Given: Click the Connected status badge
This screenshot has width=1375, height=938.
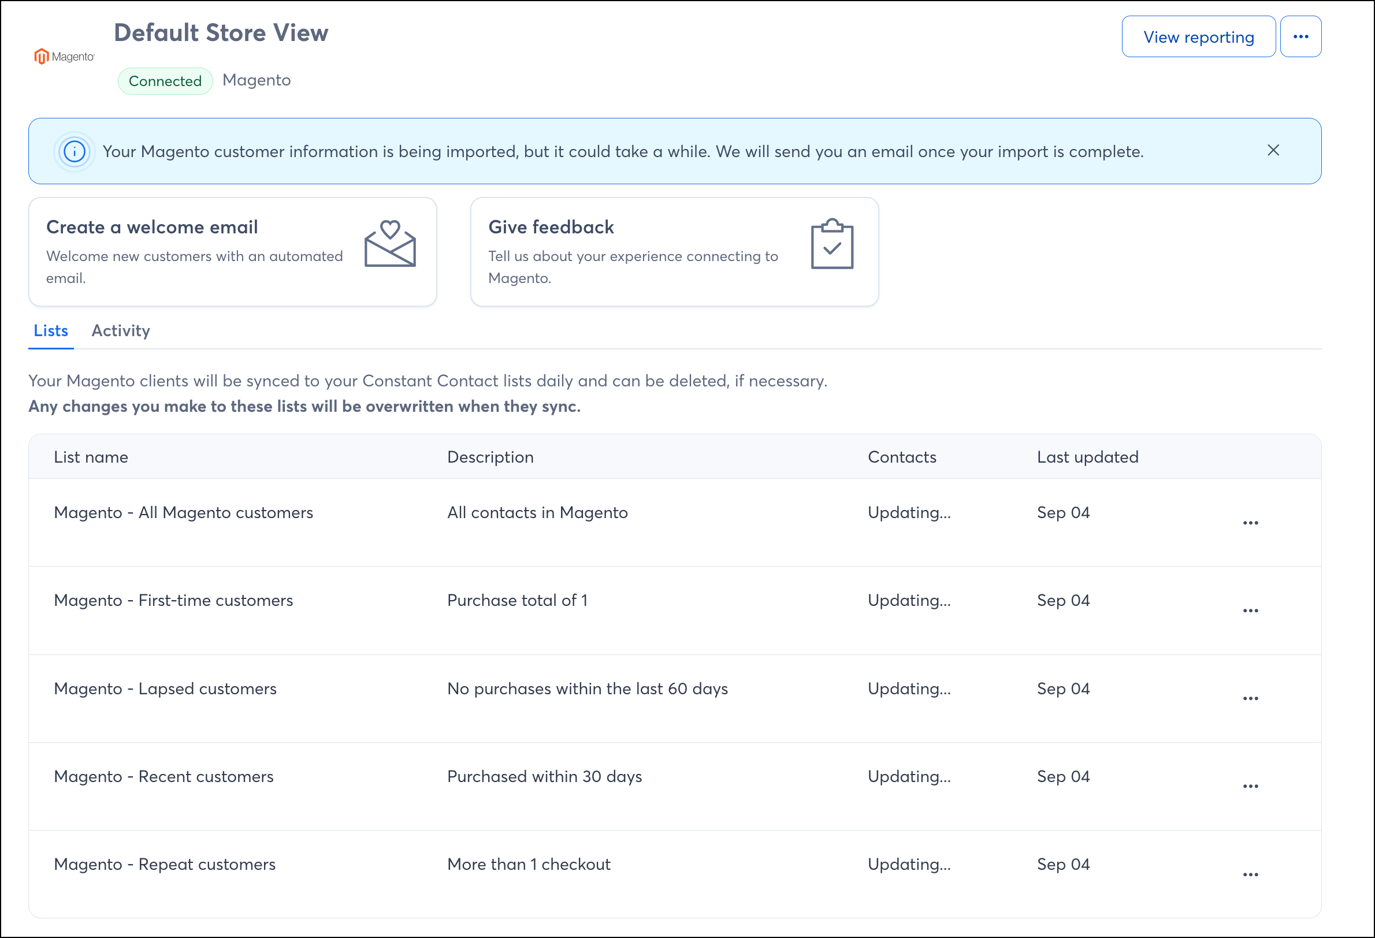Looking at the screenshot, I should pyautogui.click(x=165, y=81).
